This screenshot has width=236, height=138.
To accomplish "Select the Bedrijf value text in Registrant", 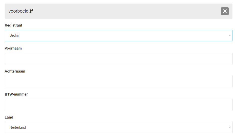I will pyautogui.click(x=15, y=35).
